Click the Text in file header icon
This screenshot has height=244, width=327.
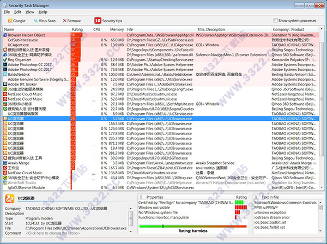coord(256,197)
